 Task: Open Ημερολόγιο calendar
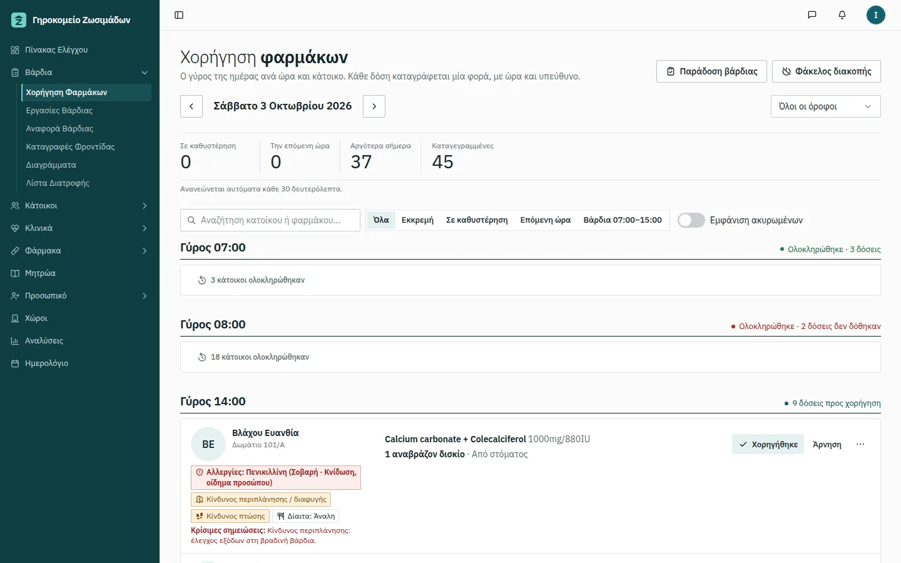[79, 363]
